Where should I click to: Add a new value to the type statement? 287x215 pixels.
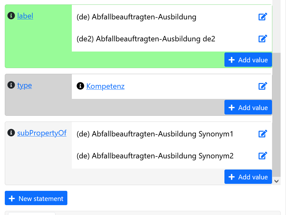[248, 107]
